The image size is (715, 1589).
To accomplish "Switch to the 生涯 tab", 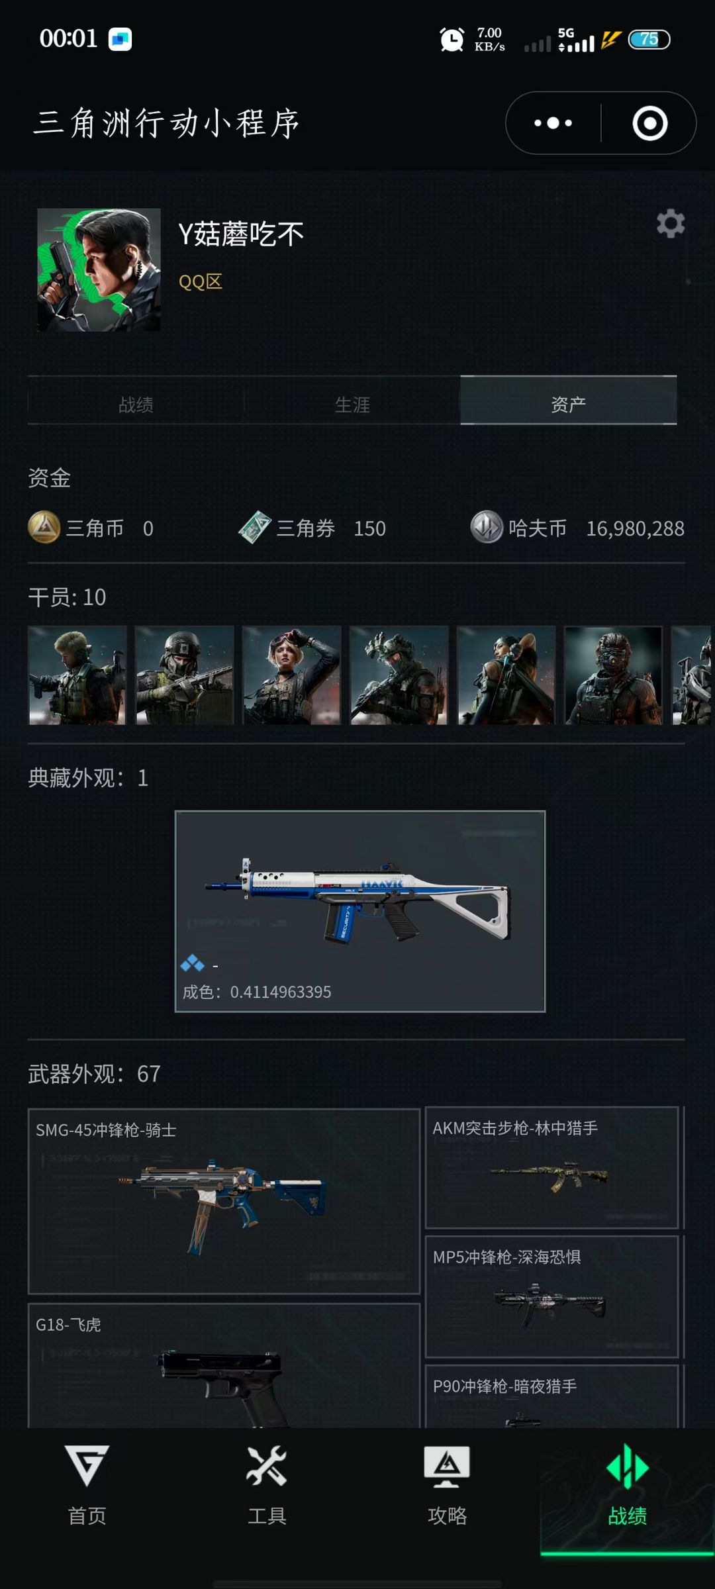I will tap(352, 404).
